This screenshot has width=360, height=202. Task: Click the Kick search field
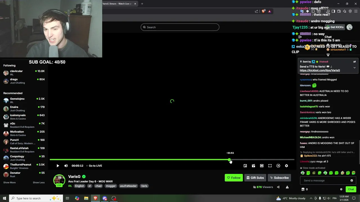180,27
